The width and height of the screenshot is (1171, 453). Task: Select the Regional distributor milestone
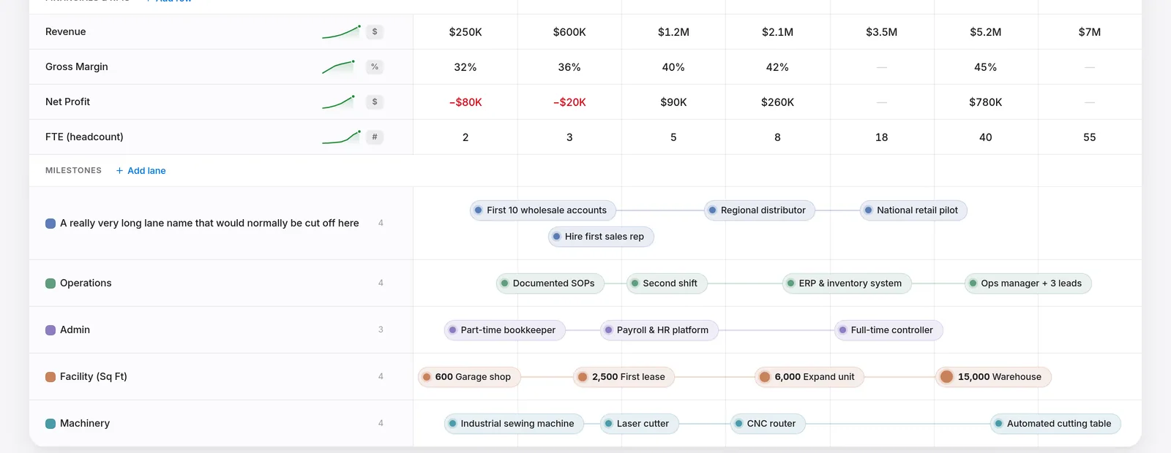[760, 210]
